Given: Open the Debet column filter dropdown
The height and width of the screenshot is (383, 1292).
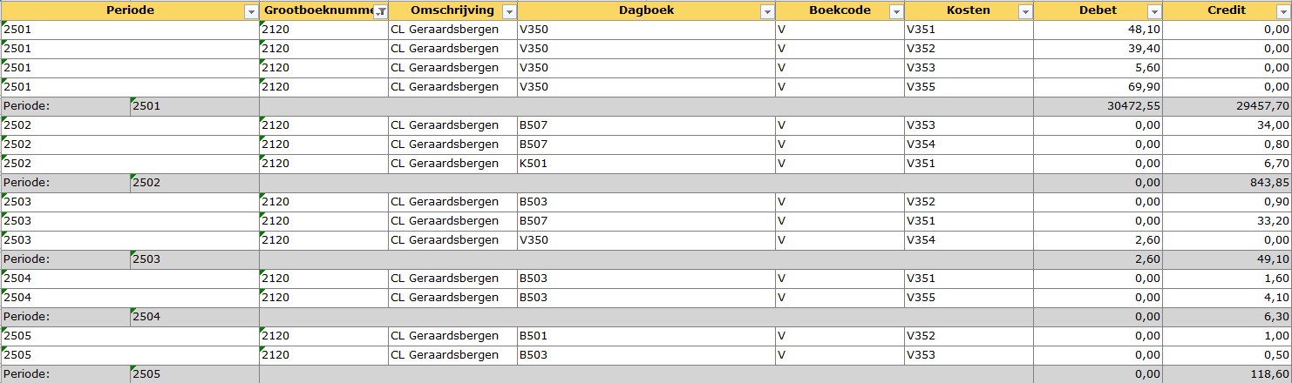Looking at the screenshot, I should pos(1154,11).
